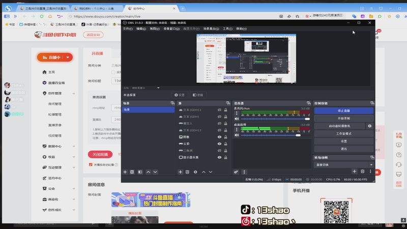Add a new scene in OBS Scenes panel

(x=125, y=172)
